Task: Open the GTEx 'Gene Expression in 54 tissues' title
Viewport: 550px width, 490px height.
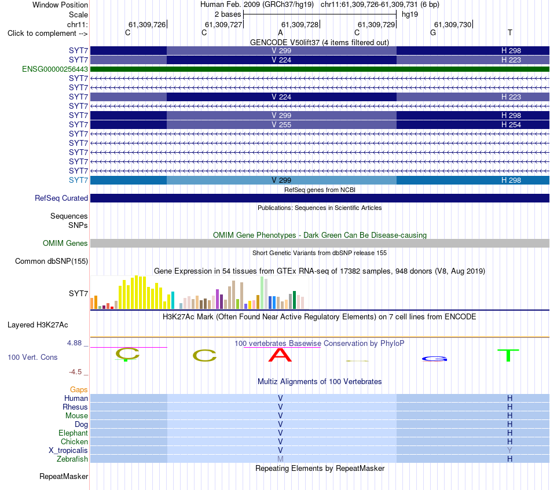Action: [320, 271]
